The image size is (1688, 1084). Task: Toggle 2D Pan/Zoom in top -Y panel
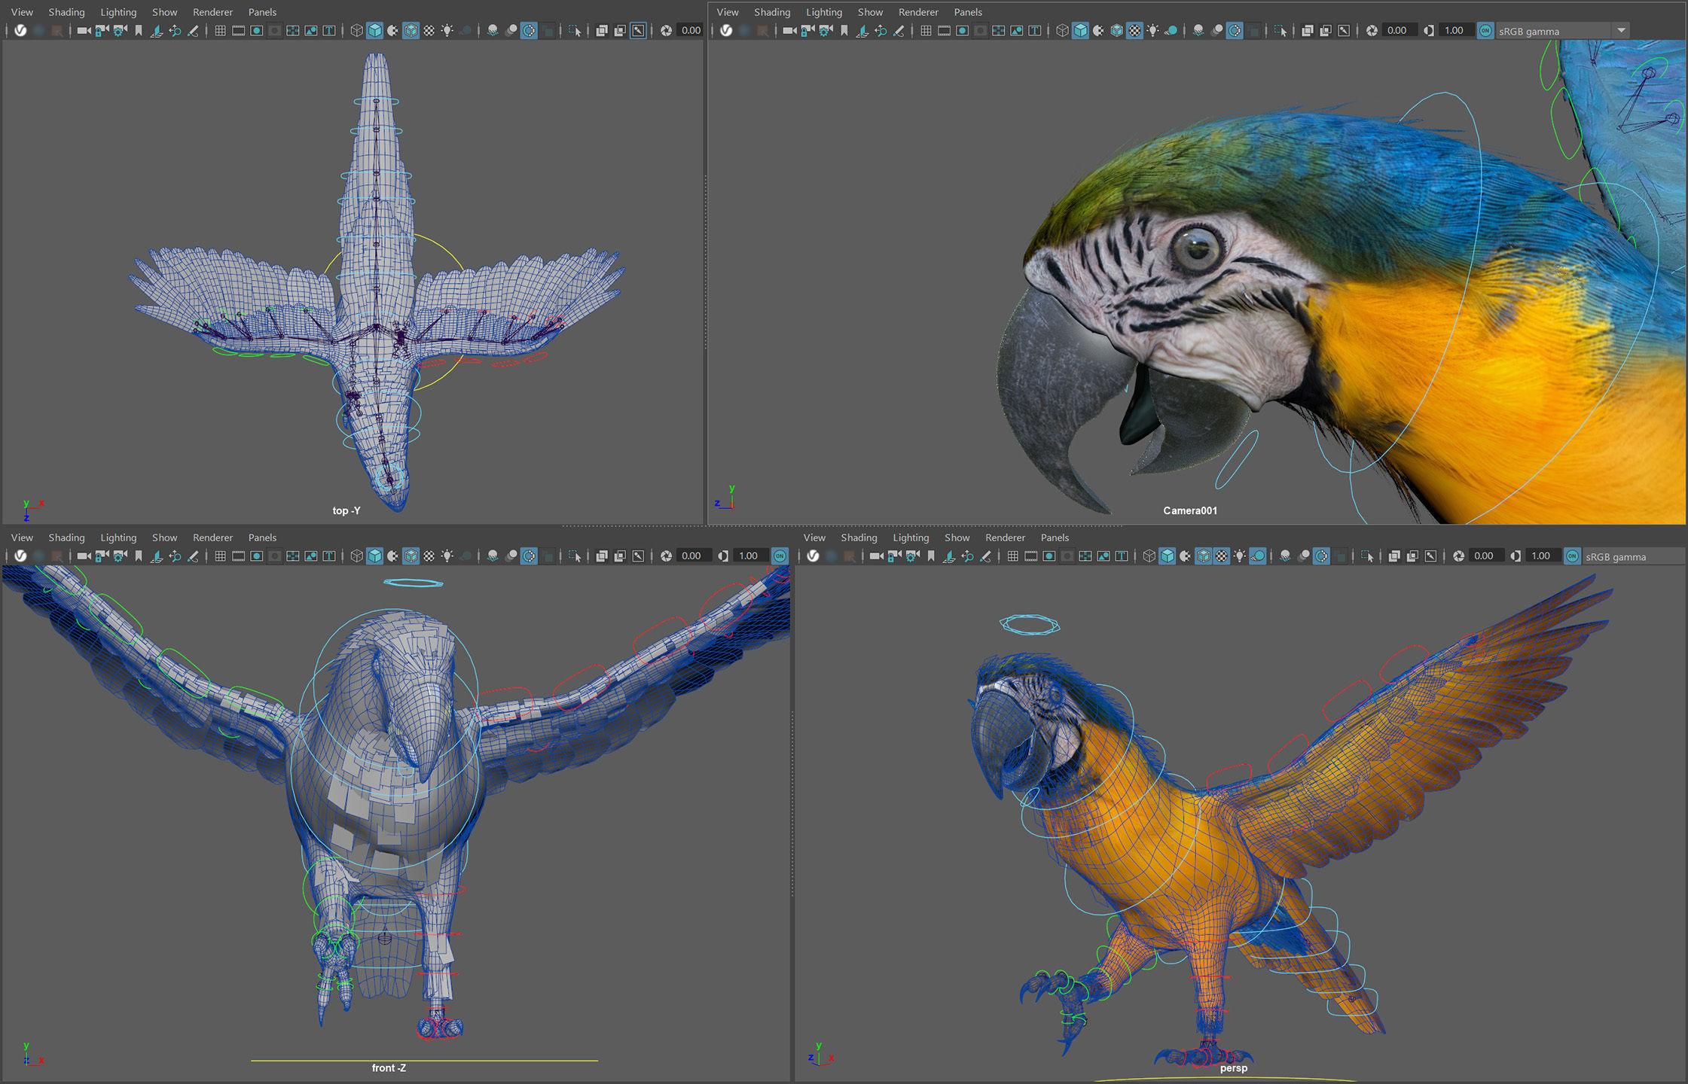point(175,31)
